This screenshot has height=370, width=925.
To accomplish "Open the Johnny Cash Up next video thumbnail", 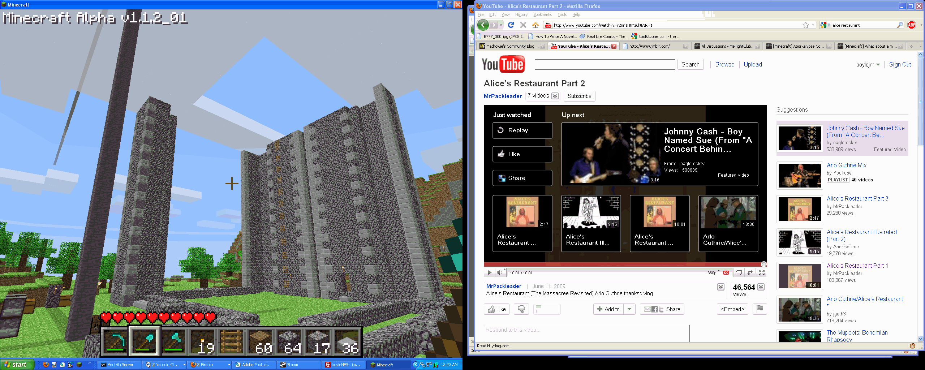I will 611,154.
